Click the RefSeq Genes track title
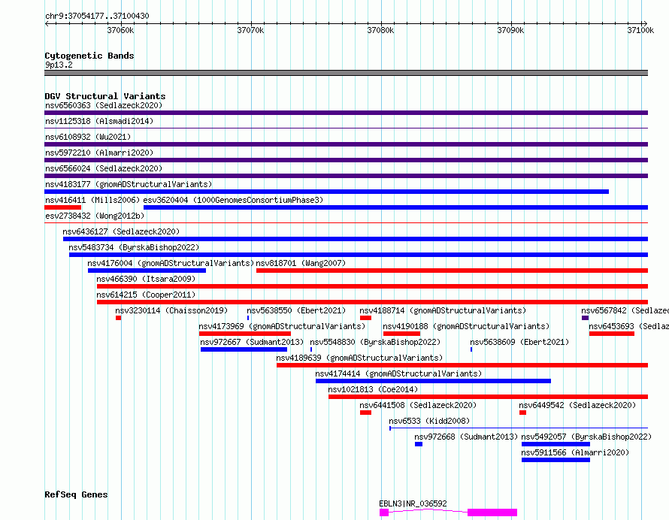The width and height of the screenshot is (669, 520). [x=76, y=495]
